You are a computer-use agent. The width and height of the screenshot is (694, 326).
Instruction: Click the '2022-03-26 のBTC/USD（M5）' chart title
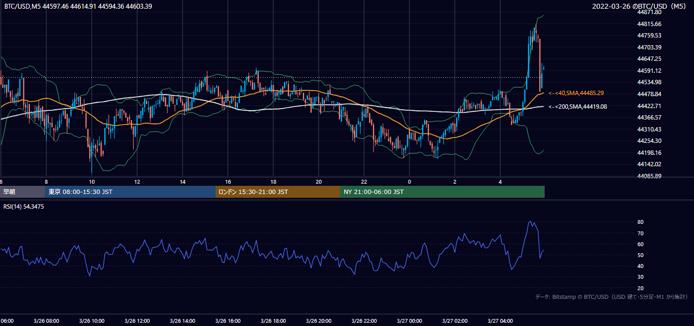tap(639, 6)
